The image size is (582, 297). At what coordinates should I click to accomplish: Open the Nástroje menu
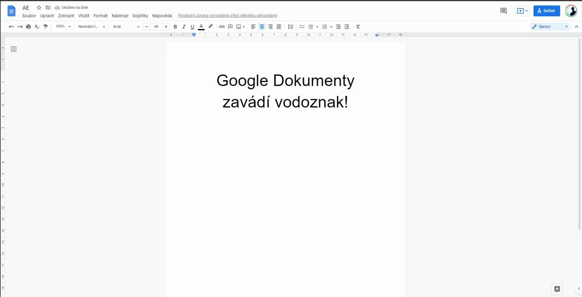120,16
